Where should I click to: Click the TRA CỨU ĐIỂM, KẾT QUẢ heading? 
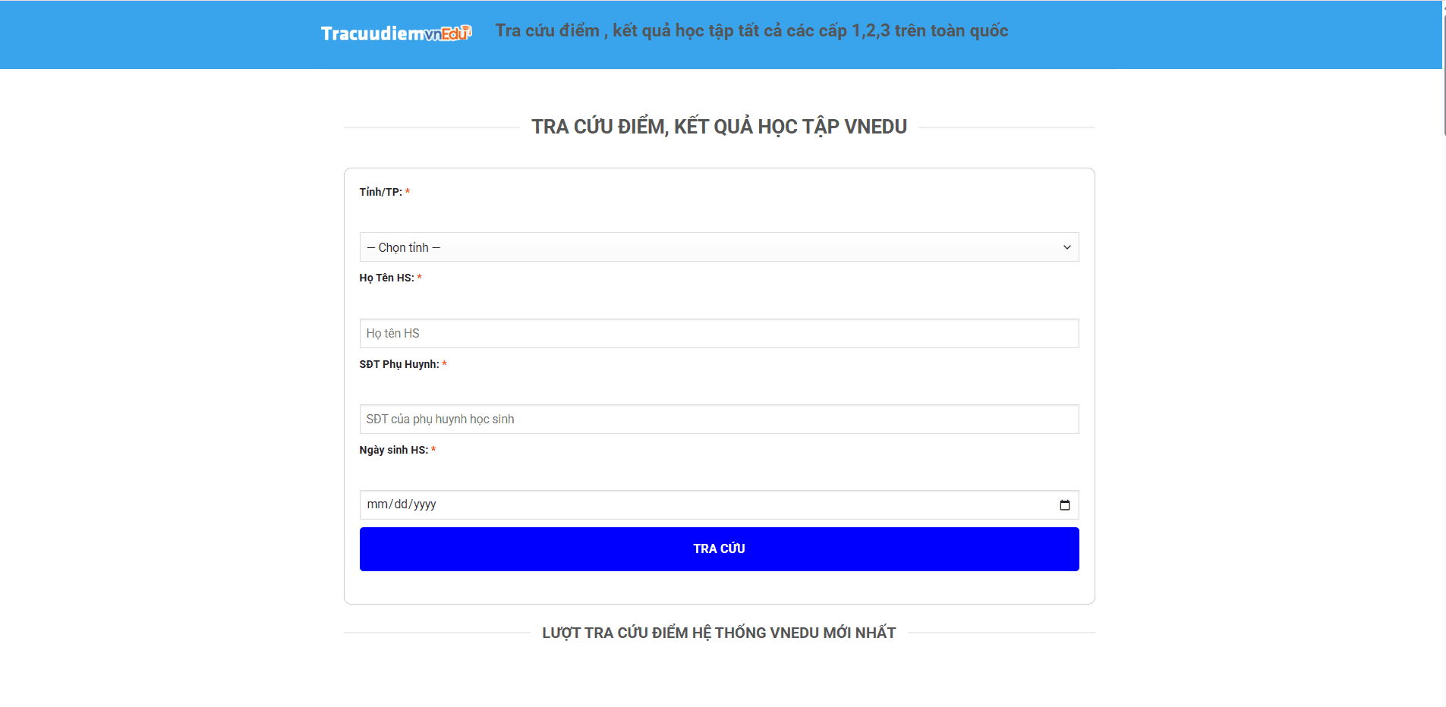[x=719, y=127]
